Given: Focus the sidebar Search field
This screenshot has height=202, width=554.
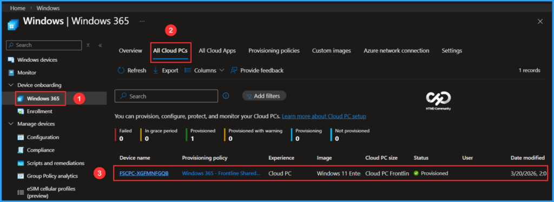Looking at the screenshot, I should tap(44, 45).
